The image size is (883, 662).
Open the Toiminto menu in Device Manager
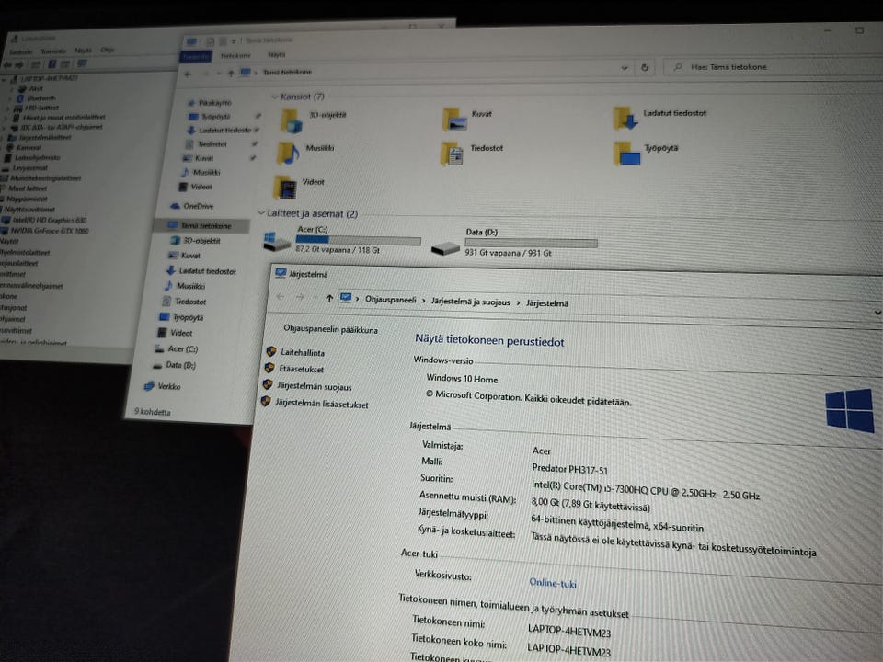click(x=53, y=51)
